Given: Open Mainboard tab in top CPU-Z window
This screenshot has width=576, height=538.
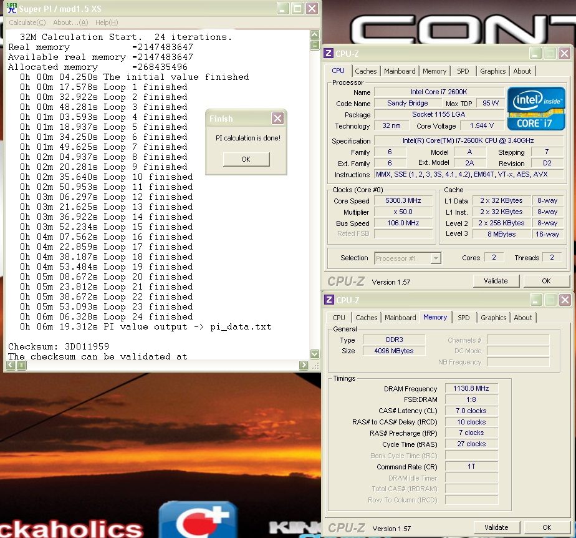Looking at the screenshot, I should pos(400,71).
